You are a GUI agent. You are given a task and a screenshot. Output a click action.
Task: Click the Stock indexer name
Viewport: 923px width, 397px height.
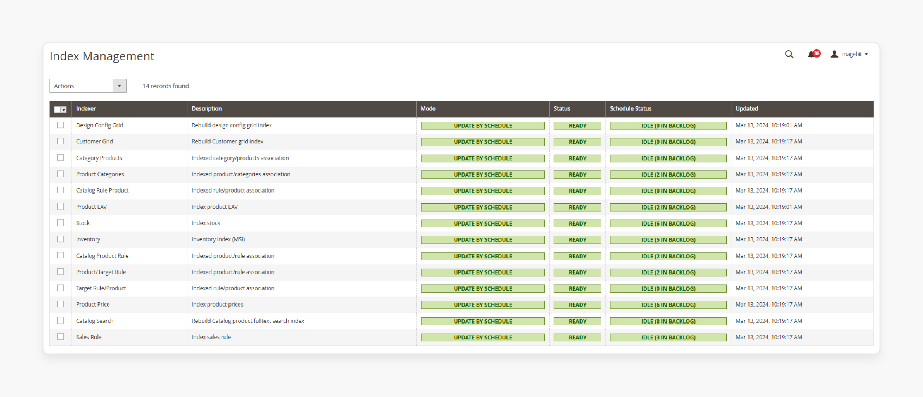pyautogui.click(x=83, y=223)
